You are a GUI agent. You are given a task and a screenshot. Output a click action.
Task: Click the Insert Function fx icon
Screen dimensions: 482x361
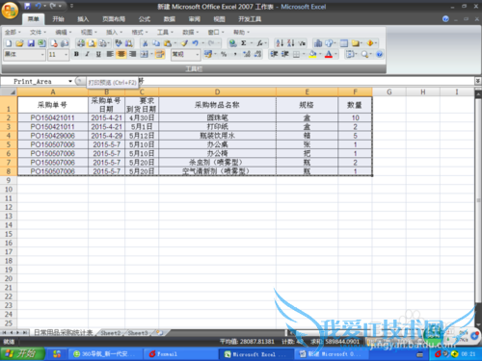click(259, 43)
